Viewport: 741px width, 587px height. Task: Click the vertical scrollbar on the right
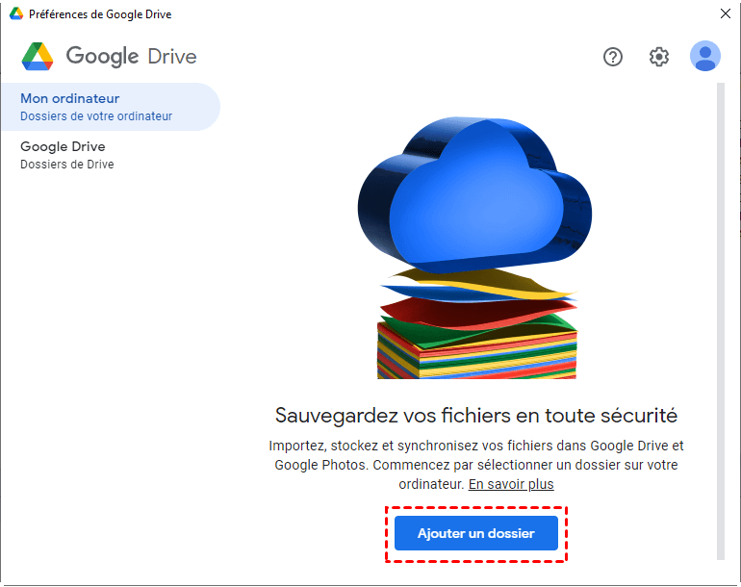[720, 318]
